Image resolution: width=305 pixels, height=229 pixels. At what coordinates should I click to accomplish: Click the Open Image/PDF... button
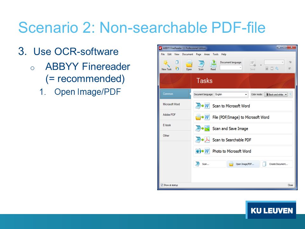[x=243, y=164]
